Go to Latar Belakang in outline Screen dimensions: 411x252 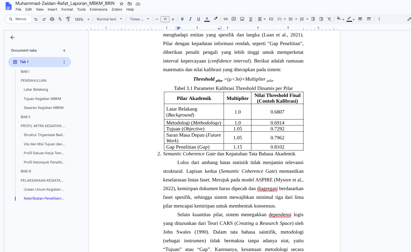[36, 90]
